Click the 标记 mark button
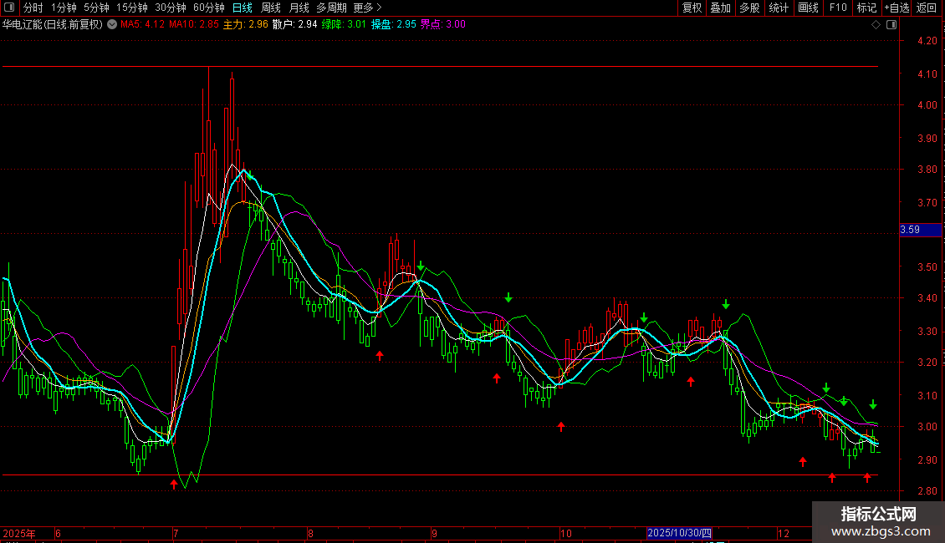Viewport: 945px width, 543px height. point(866,8)
